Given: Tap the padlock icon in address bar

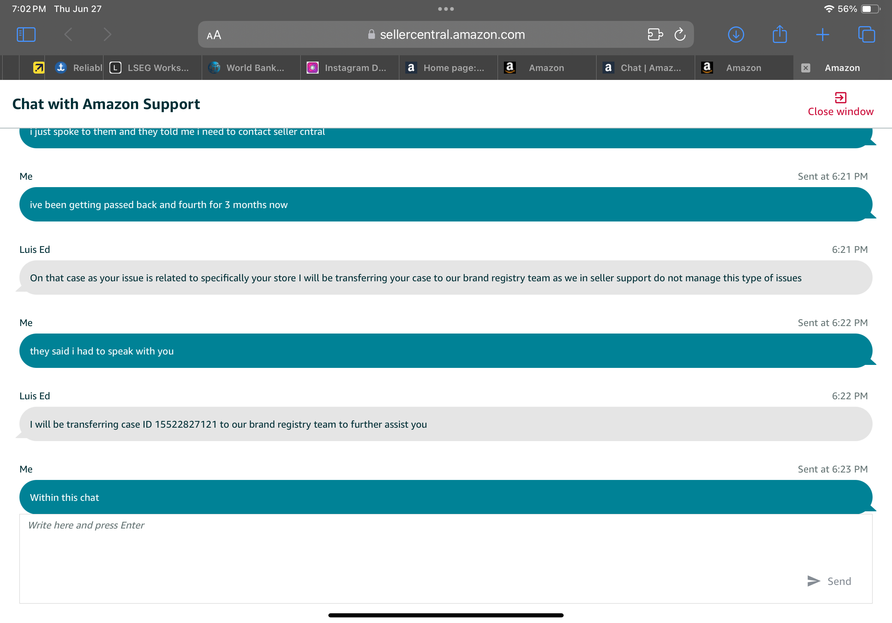Looking at the screenshot, I should point(371,35).
